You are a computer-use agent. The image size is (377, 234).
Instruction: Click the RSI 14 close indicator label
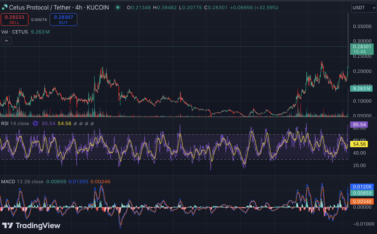click(x=15, y=124)
